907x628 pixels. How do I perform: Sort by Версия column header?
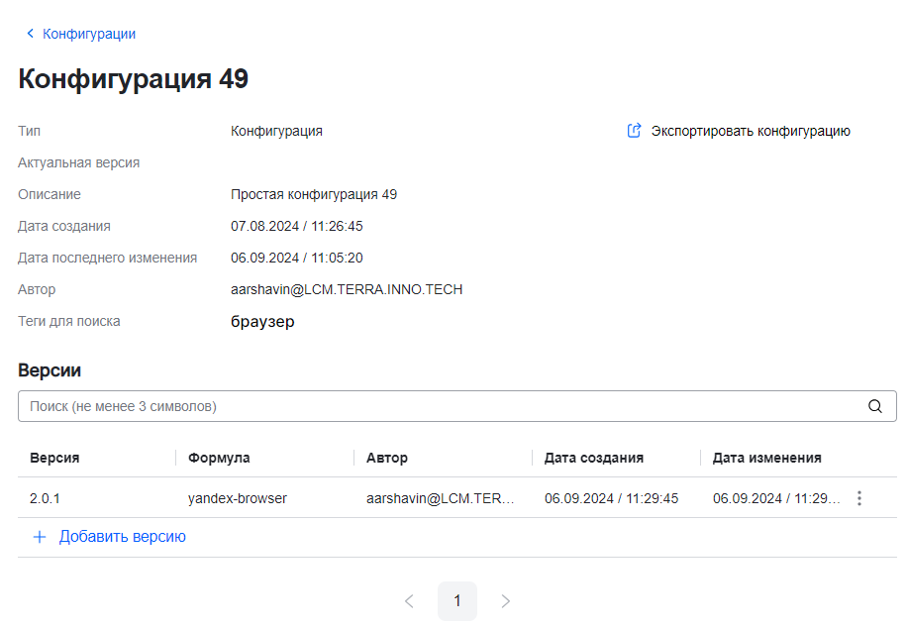[x=54, y=458]
